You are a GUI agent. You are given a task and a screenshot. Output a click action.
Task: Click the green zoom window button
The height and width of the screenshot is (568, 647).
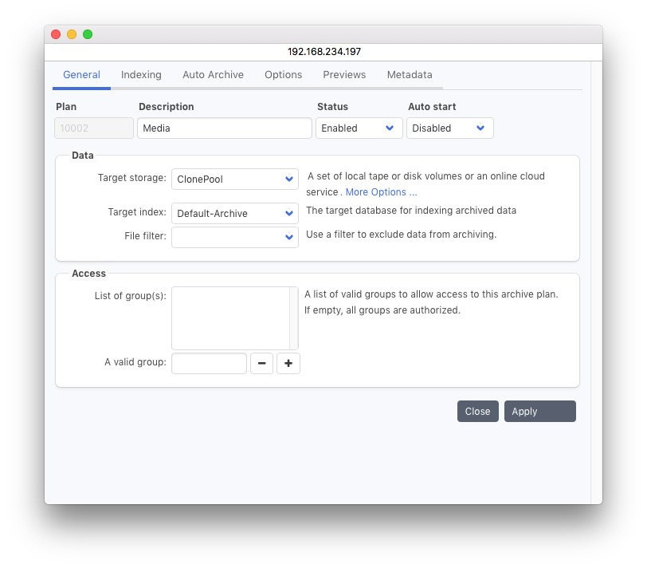point(88,34)
